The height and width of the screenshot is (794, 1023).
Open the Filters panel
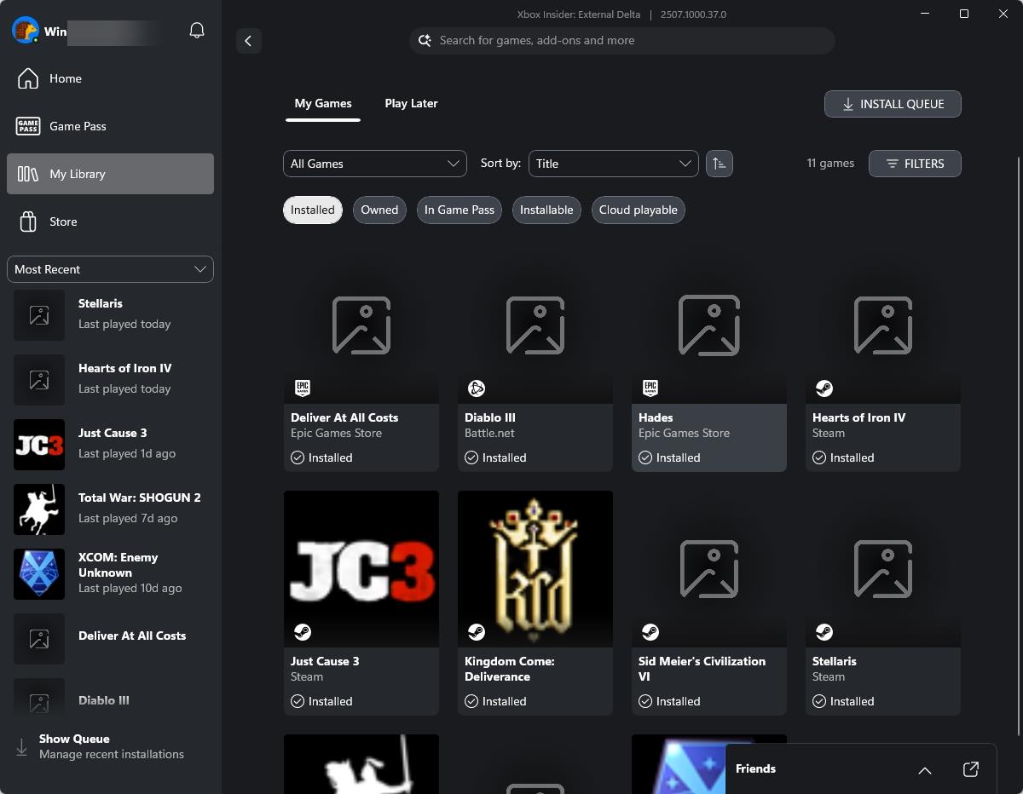pos(915,163)
